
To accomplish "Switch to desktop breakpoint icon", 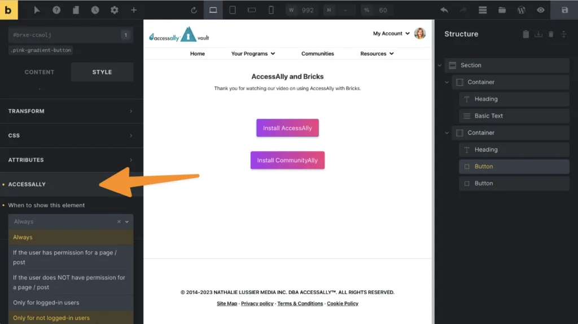I will tap(213, 10).
